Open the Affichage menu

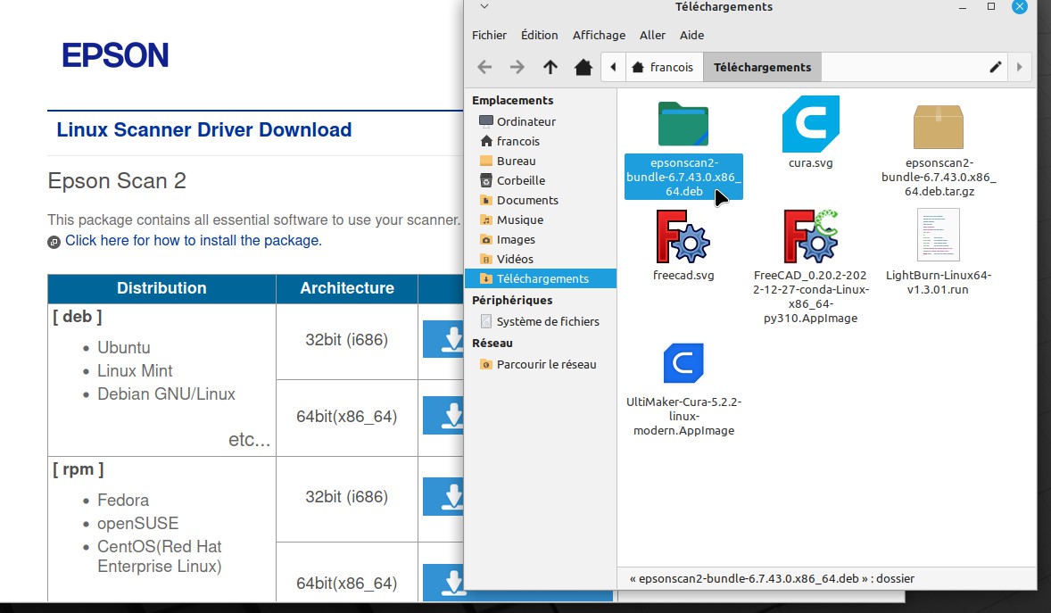599,35
